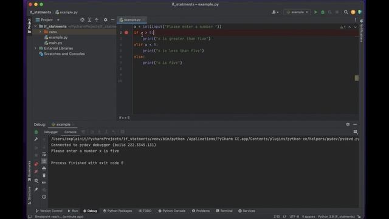Hide Debug panel with minus icon
This screenshot has height=219, width=389.
point(355,124)
